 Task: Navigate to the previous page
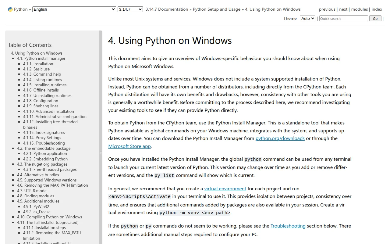click(x=327, y=9)
